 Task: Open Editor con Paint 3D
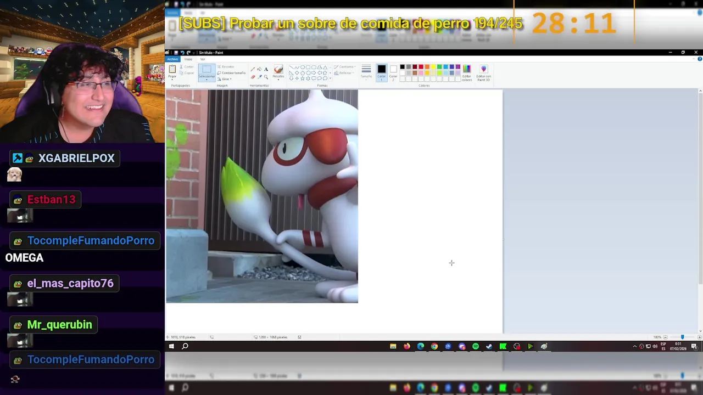pos(483,72)
